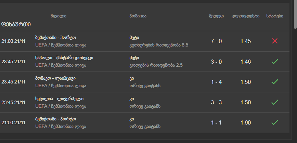Click green checkmark in სევილია - ლივერპული row
Image resolution: width=297 pixels, height=143 pixels.
[x=274, y=102]
